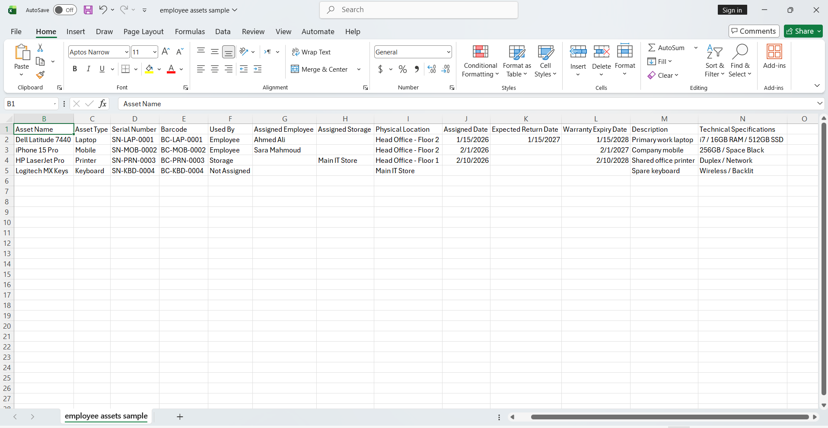Decrease font size with smaller A
The image size is (828, 428).
pos(180,52)
